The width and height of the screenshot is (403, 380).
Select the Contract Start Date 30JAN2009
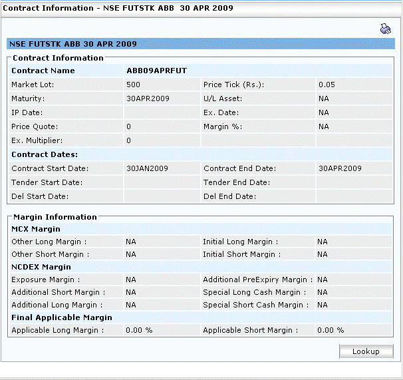click(x=148, y=168)
